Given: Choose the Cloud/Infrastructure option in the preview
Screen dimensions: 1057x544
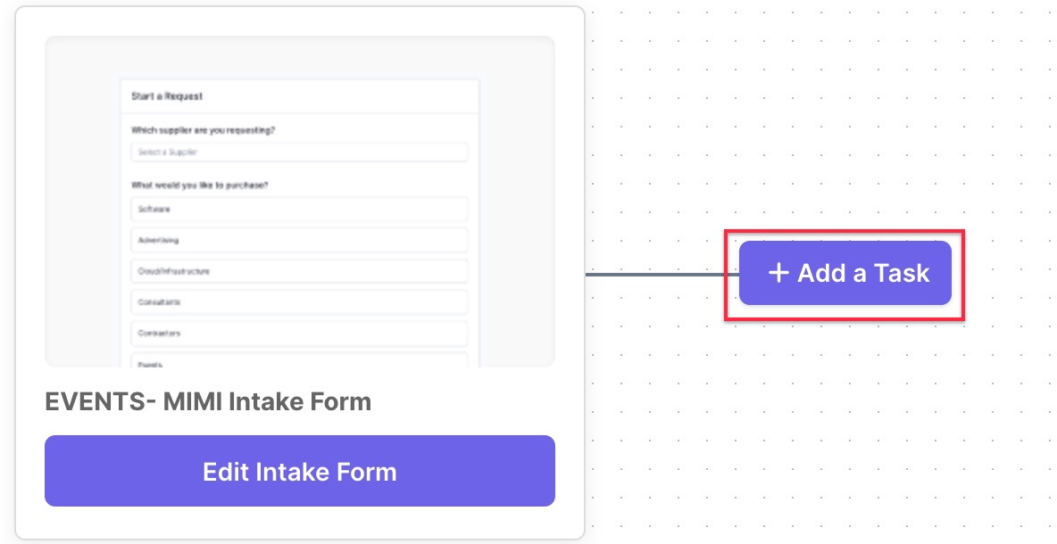Looking at the screenshot, I should 299,271.
